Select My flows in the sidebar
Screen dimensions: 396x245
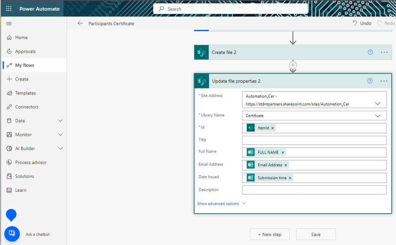[34, 65]
